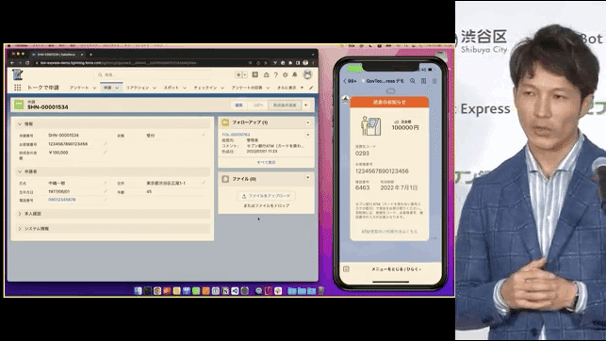
Task: Open the Setup gear icon
Action: 286,74
